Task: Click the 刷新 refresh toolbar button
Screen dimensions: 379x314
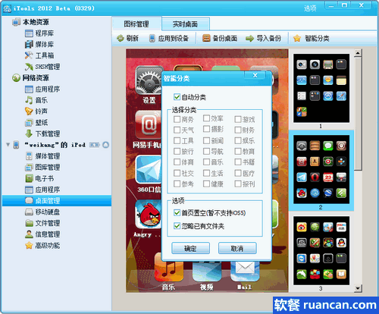Action: tap(127, 39)
